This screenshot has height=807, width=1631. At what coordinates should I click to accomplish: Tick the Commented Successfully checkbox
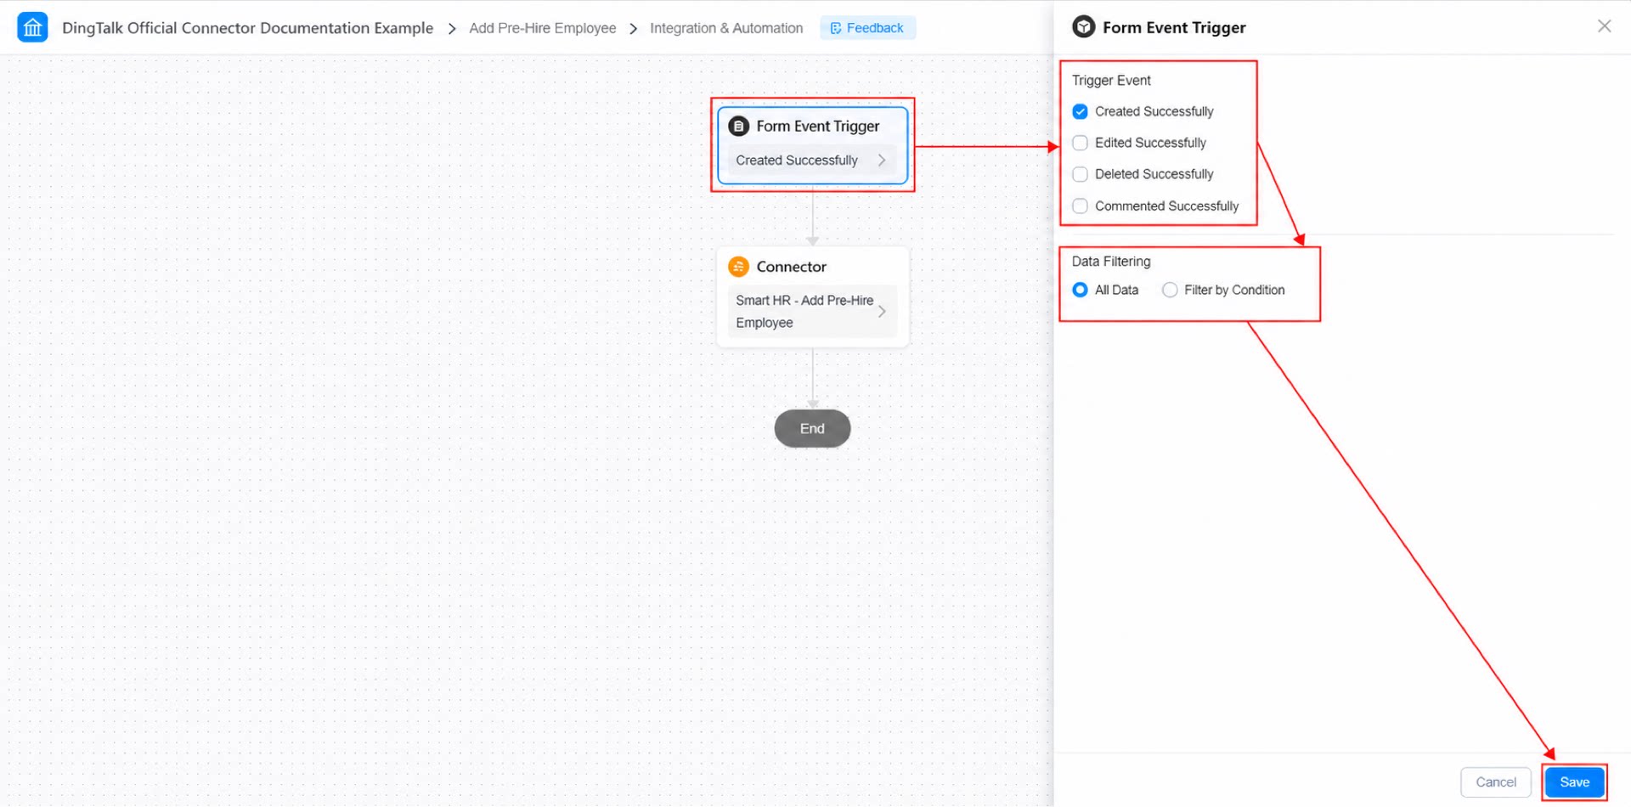[x=1080, y=206]
